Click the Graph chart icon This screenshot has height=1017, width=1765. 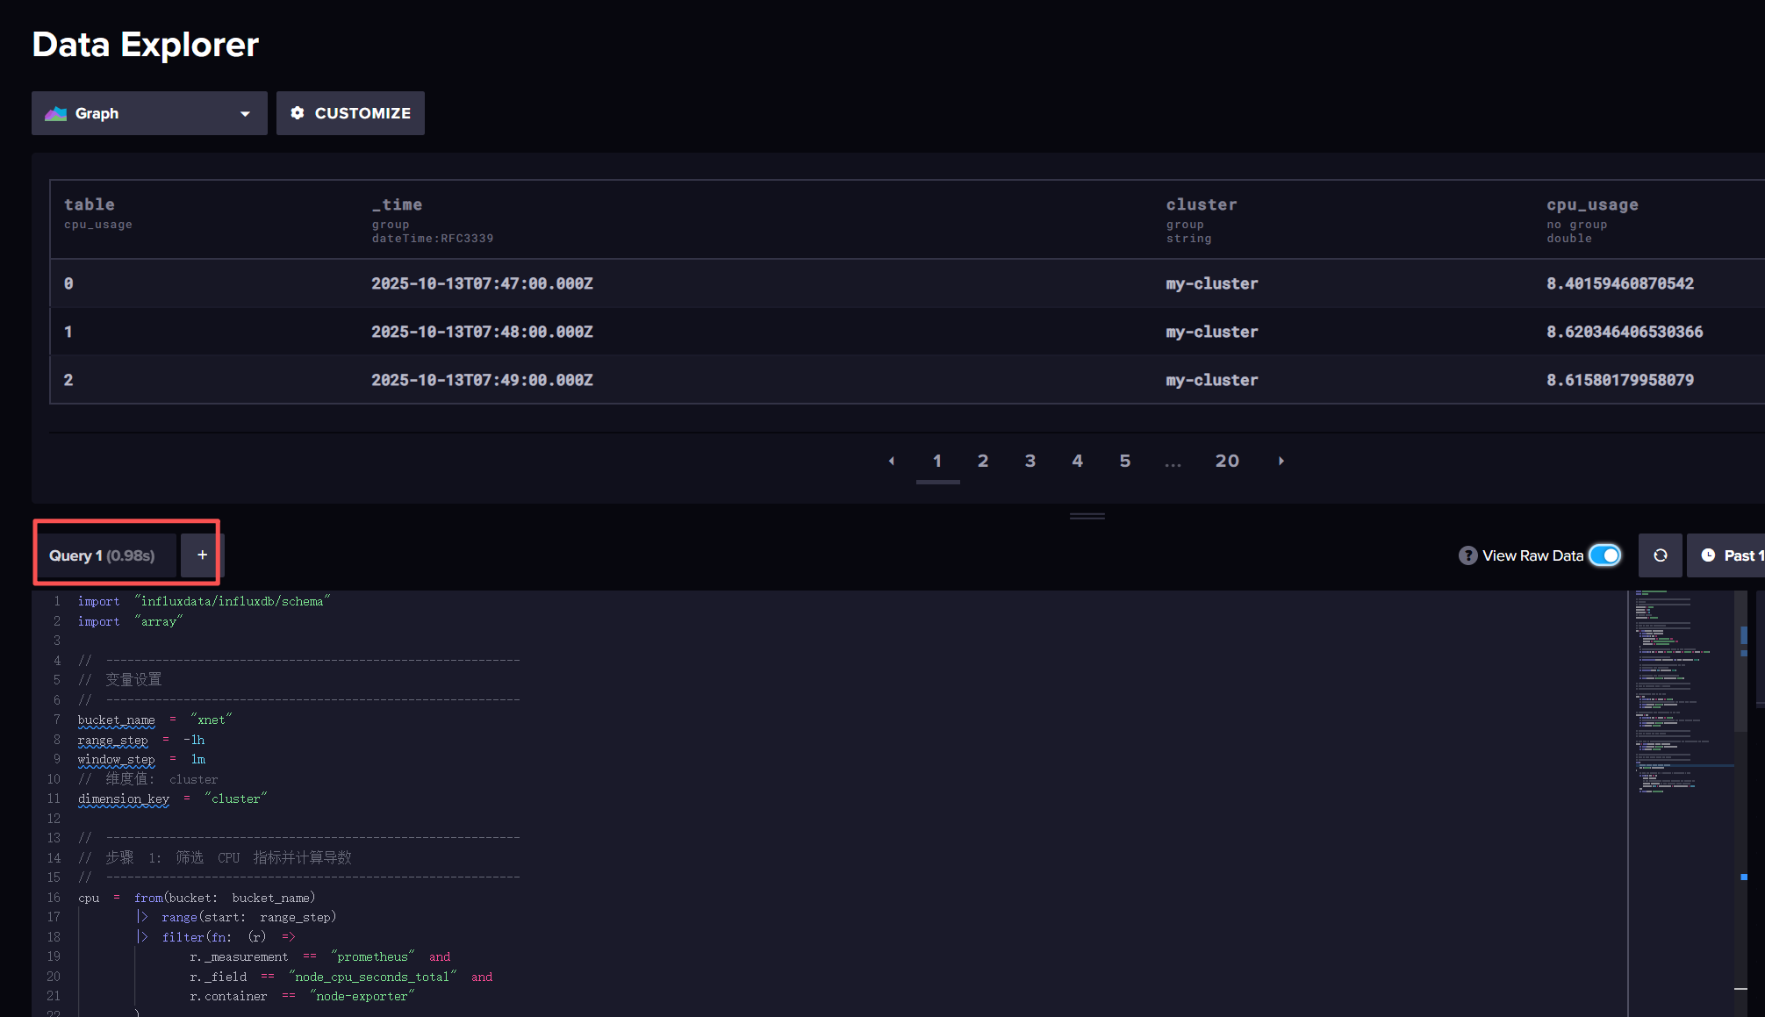tap(56, 113)
